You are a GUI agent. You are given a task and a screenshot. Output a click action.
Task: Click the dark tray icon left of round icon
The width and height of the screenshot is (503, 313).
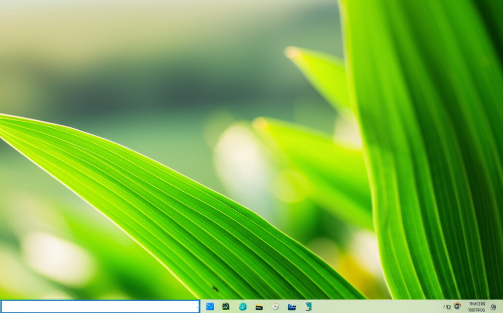click(x=448, y=307)
